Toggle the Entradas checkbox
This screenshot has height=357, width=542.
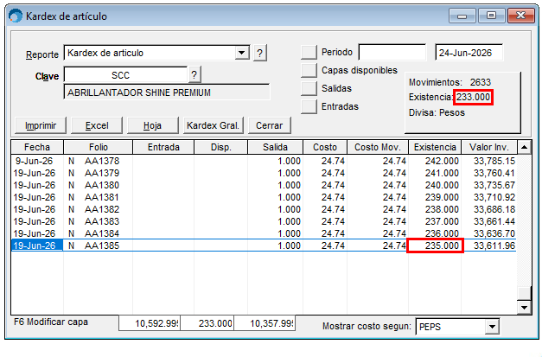309,106
